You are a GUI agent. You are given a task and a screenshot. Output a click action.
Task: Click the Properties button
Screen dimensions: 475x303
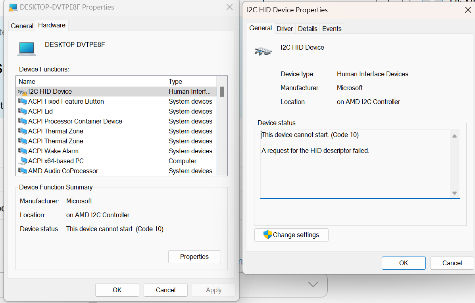(x=194, y=257)
